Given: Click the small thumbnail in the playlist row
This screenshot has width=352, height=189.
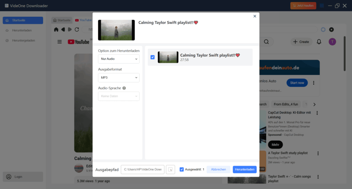Looking at the screenshot, I should [168, 57].
